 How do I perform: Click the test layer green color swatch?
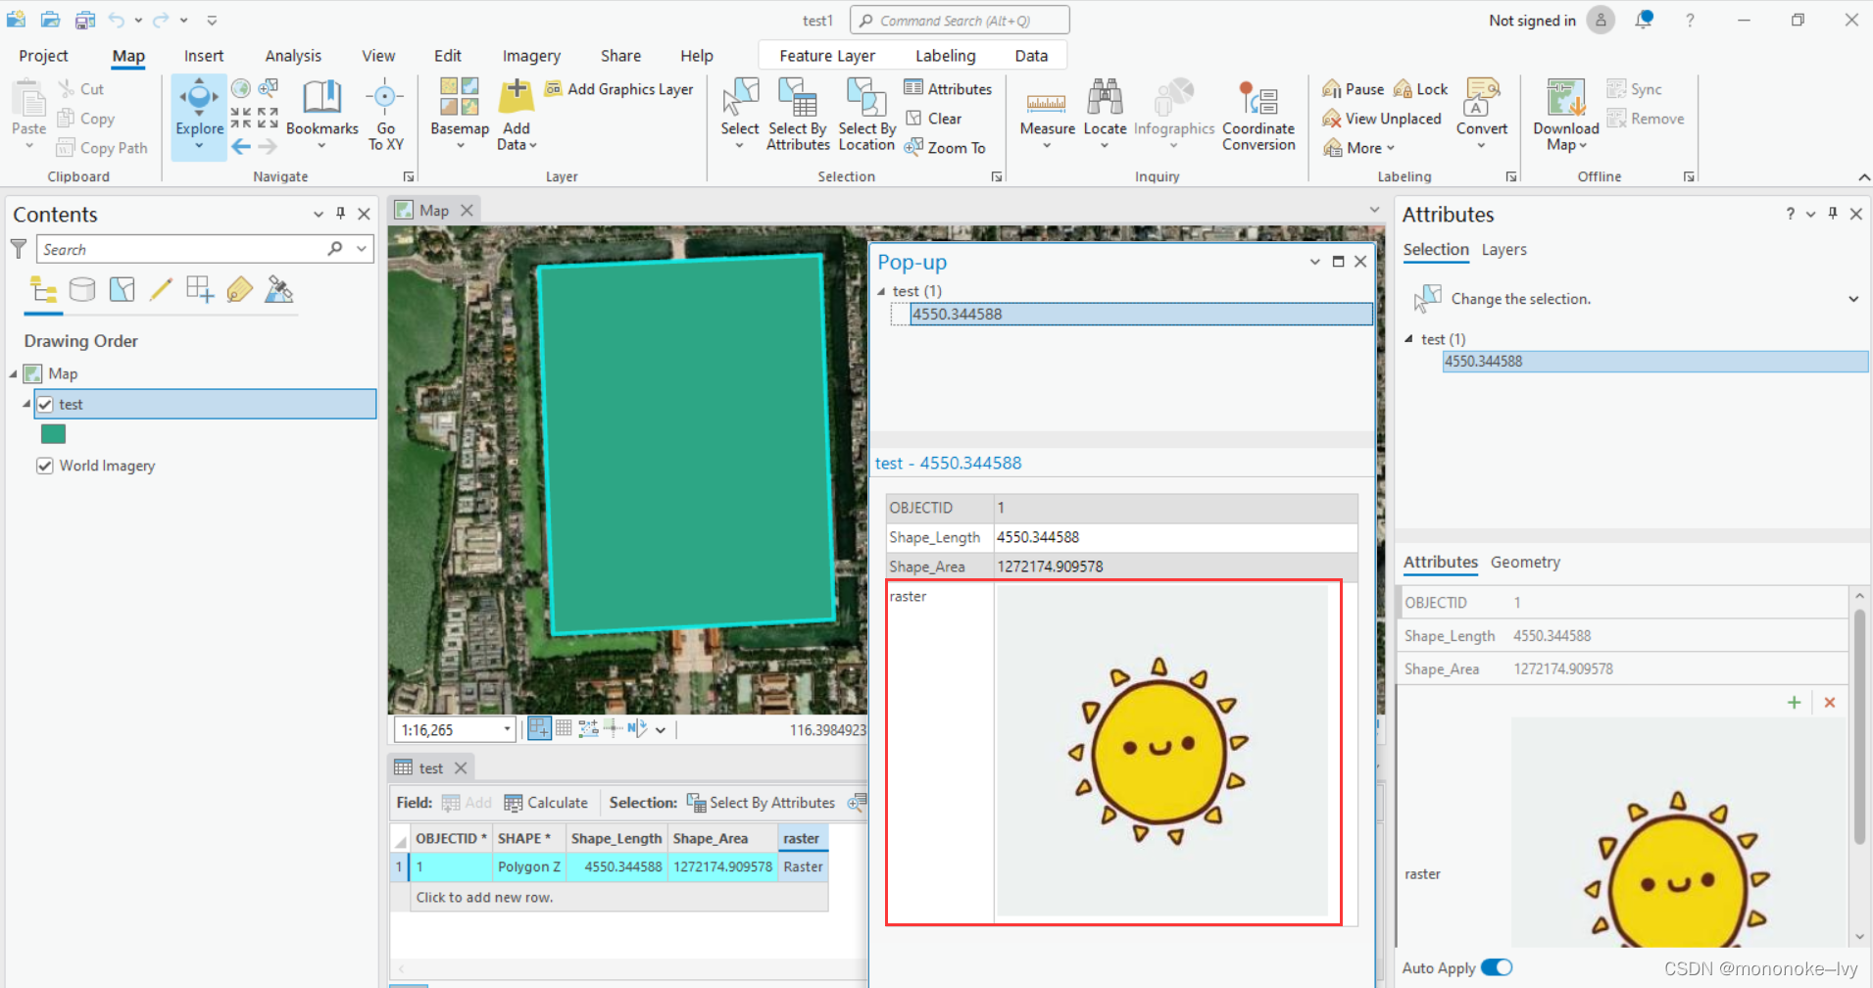click(53, 434)
